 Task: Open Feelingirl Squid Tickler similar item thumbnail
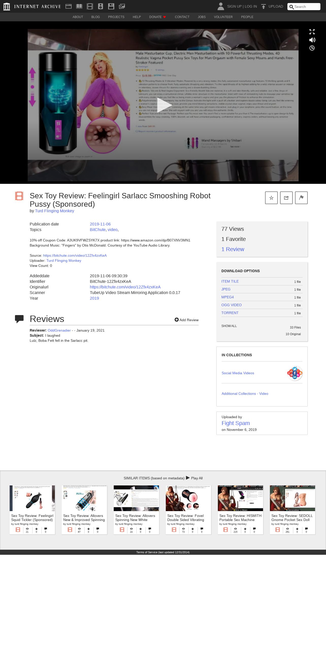32,498
